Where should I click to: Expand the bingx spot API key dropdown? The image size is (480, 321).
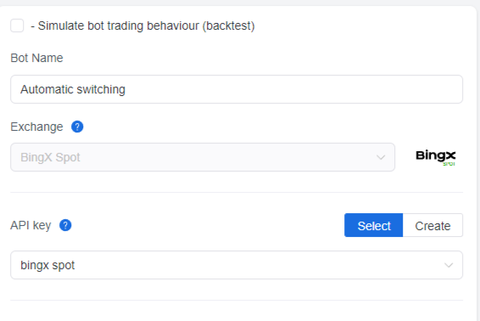(x=237, y=265)
